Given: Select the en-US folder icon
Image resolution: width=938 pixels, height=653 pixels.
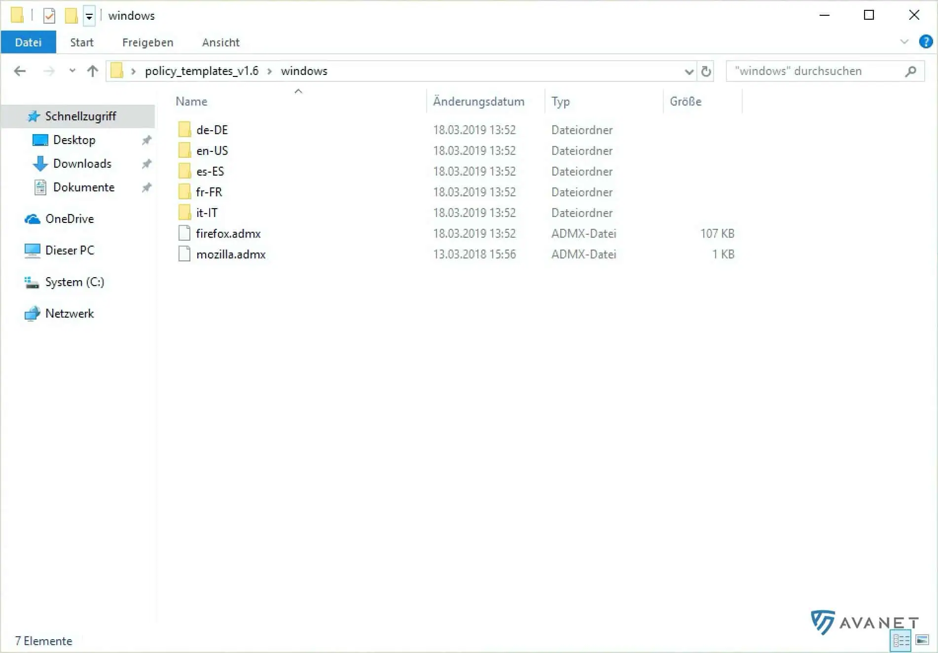Looking at the screenshot, I should (184, 150).
